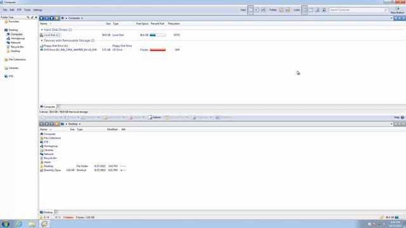Select shane folder in Desktop pane
Image resolution: width=406 pixels, height=228 pixels.
46,162
